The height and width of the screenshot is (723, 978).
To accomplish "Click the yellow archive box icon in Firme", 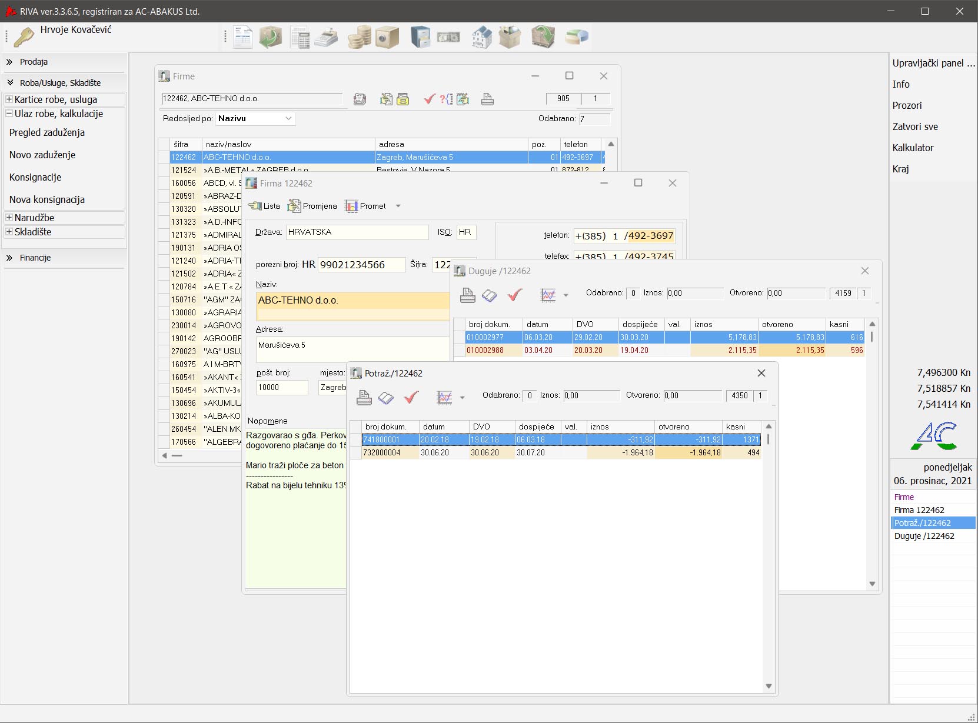I will point(403,99).
